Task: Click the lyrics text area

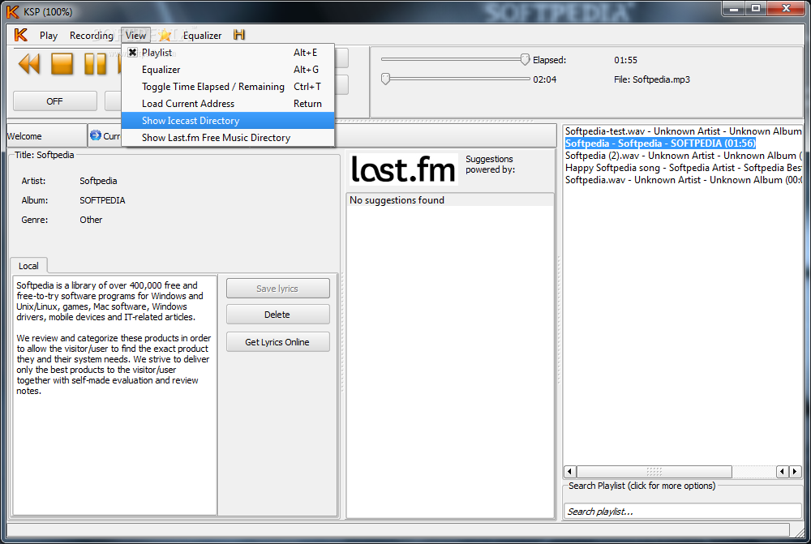Action: click(114, 395)
